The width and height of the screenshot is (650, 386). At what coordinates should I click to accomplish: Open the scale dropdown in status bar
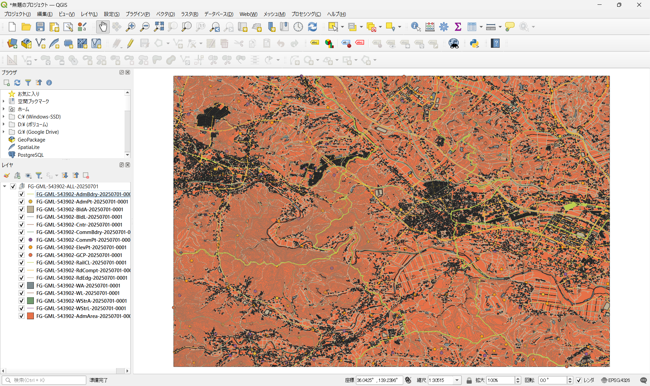[x=457, y=380]
